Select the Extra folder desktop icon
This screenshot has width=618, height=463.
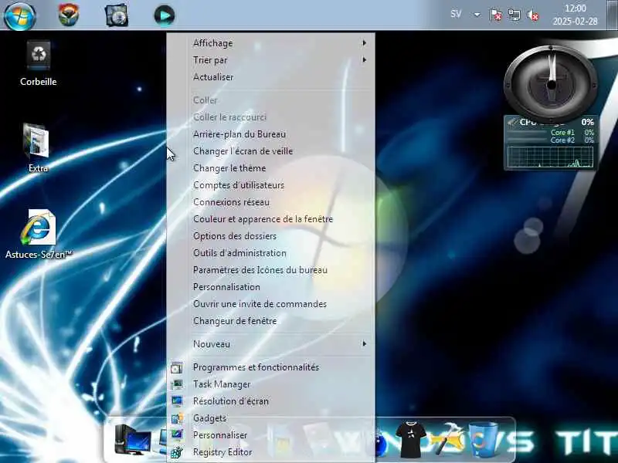(x=37, y=148)
